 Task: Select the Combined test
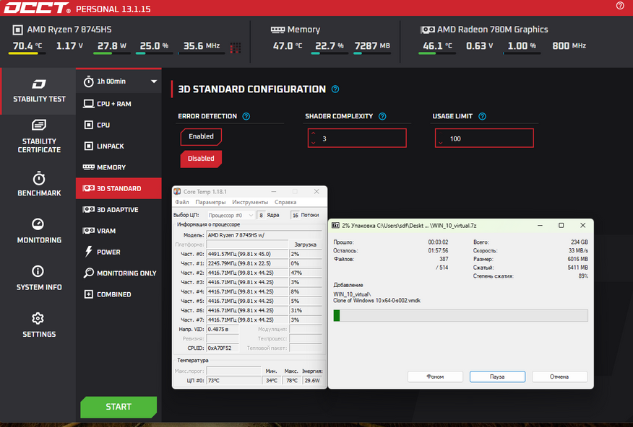[x=119, y=294]
